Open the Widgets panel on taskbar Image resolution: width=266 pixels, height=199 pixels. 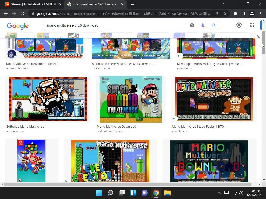133,193
